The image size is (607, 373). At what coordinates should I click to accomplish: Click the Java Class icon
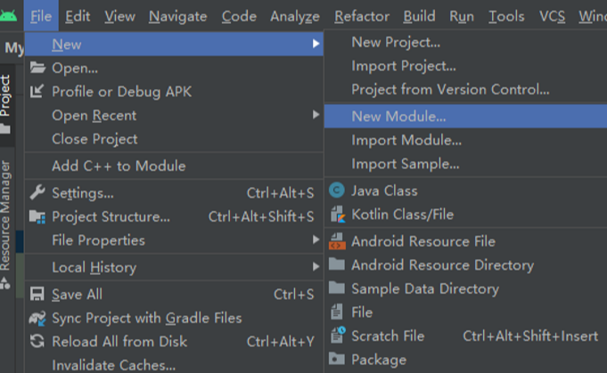tap(336, 191)
